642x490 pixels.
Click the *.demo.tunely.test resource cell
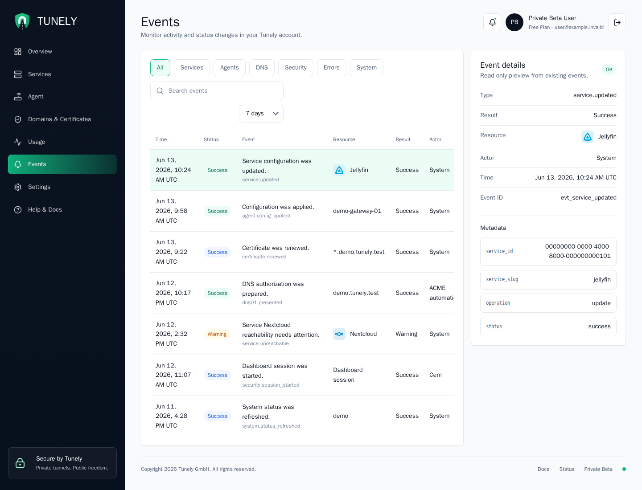[359, 252]
